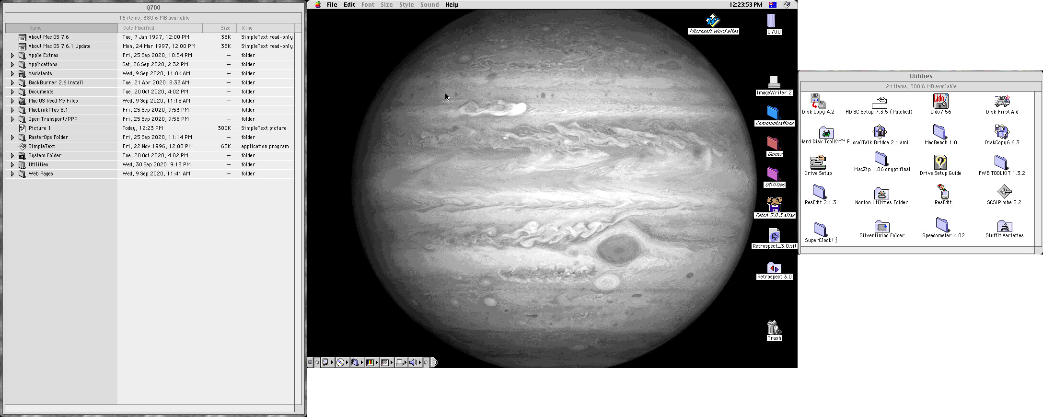
Task: Expand the Apple Extras folder disclosure triangle
Action: 12,56
